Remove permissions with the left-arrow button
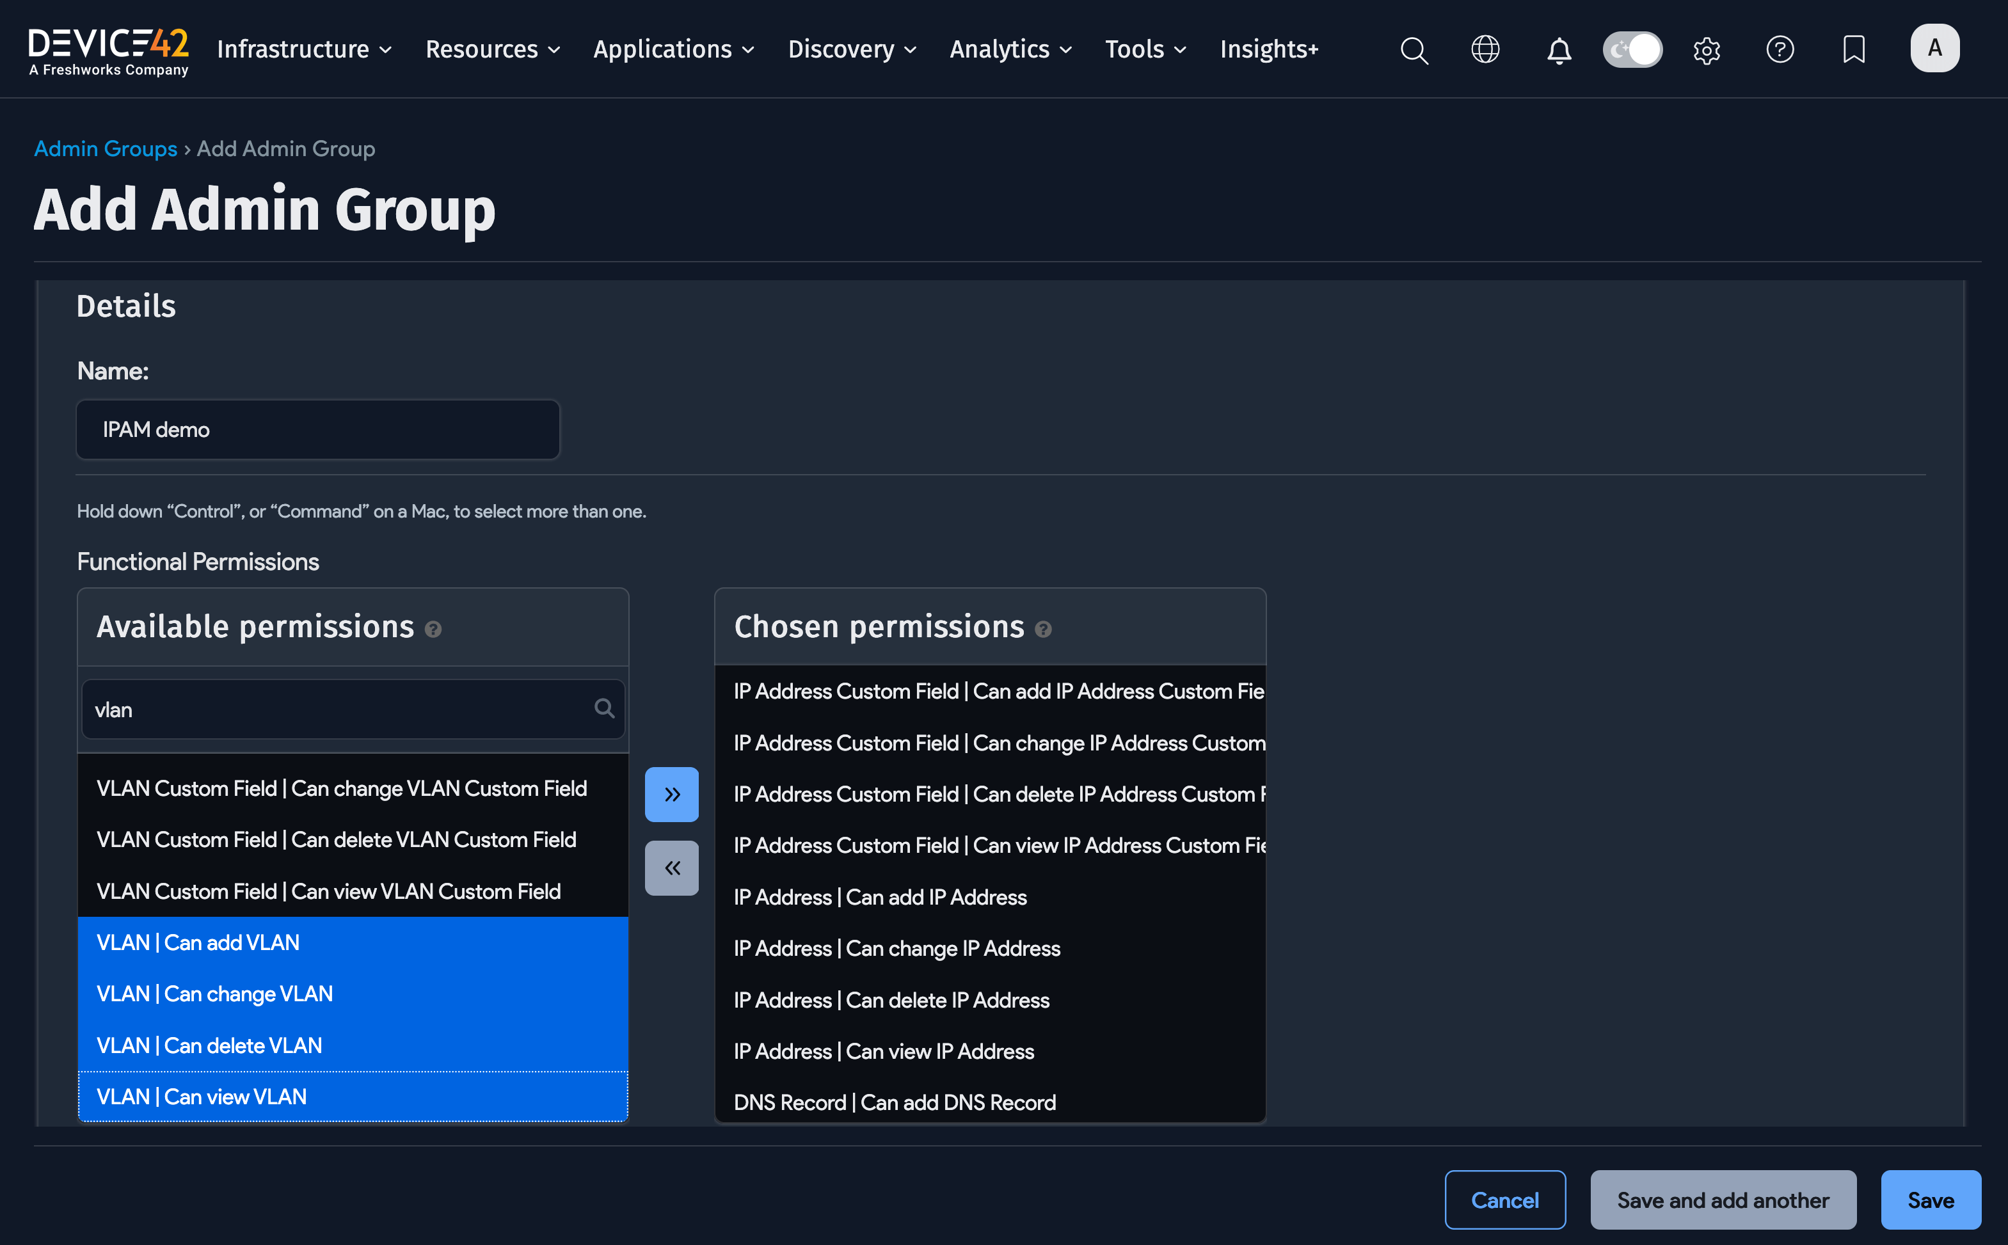 [671, 867]
